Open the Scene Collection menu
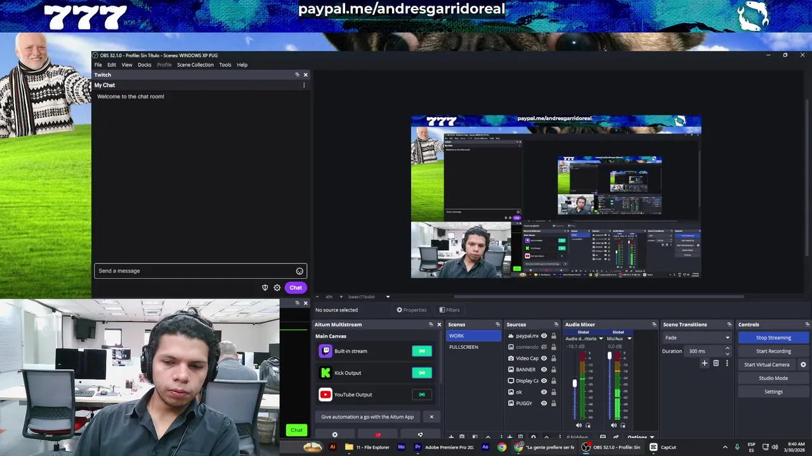 [x=195, y=65]
